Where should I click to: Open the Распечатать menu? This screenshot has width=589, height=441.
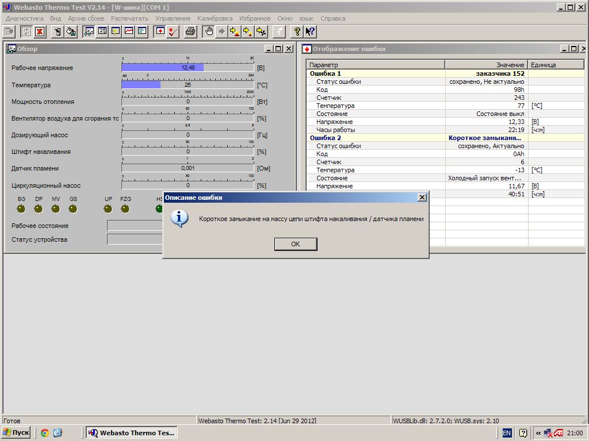[x=129, y=18]
